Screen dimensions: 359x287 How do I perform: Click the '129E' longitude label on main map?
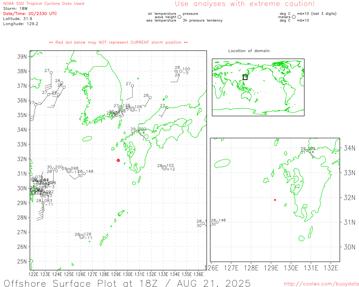(116, 274)
